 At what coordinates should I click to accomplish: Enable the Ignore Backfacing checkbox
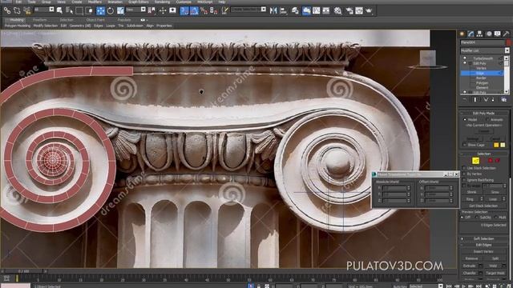pyautogui.click(x=464, y=179)
